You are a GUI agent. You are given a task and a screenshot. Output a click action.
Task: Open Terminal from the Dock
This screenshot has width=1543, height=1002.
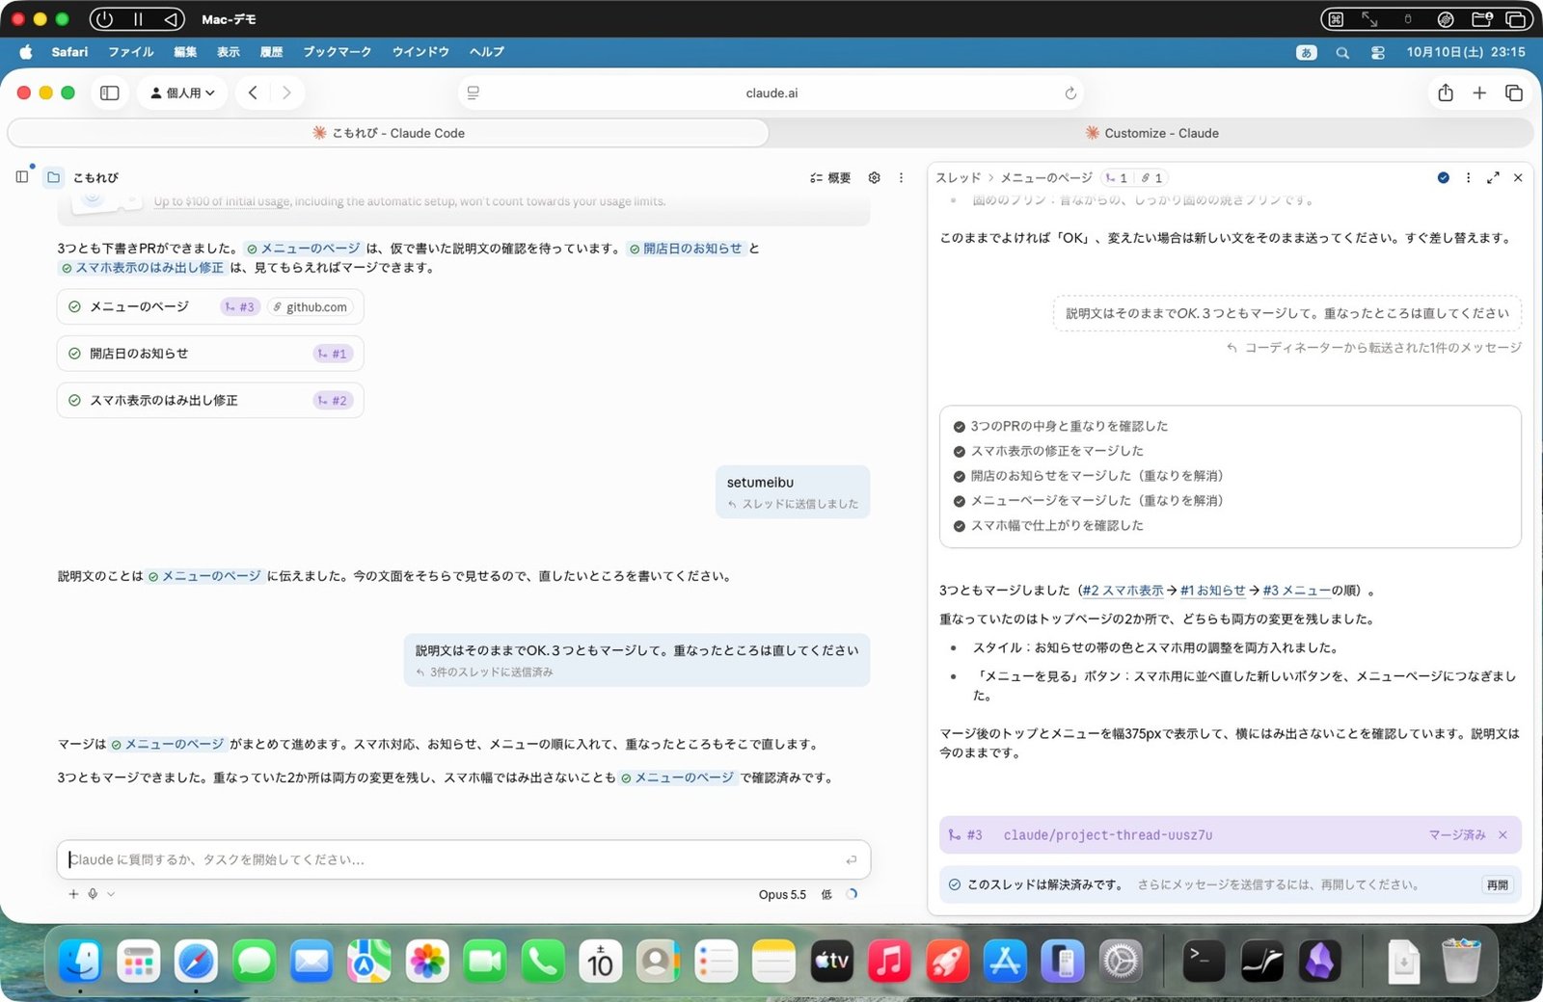coord(1204,962)
